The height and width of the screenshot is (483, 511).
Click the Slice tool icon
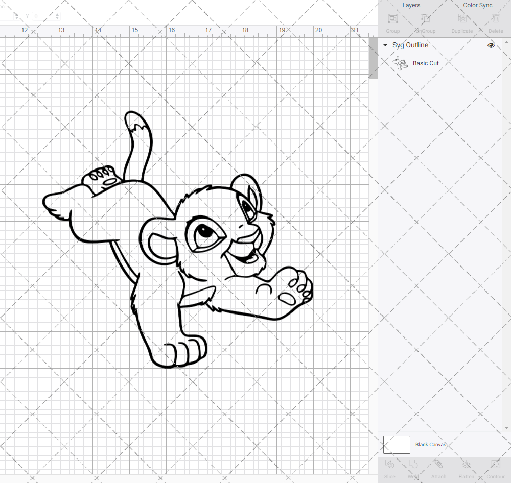[x=389, y=464]
